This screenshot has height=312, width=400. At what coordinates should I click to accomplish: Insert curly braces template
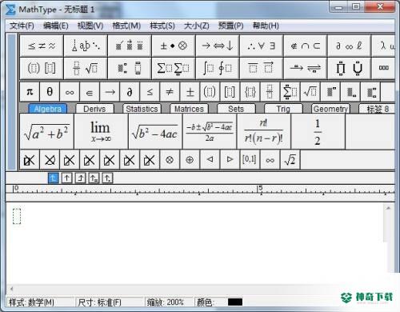pyautogui.click(x=250, y=92)
